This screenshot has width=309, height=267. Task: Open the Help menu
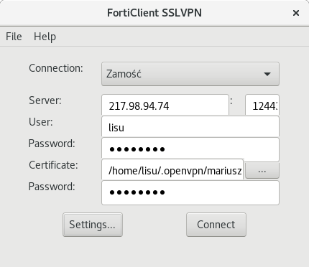coord(45,37)
